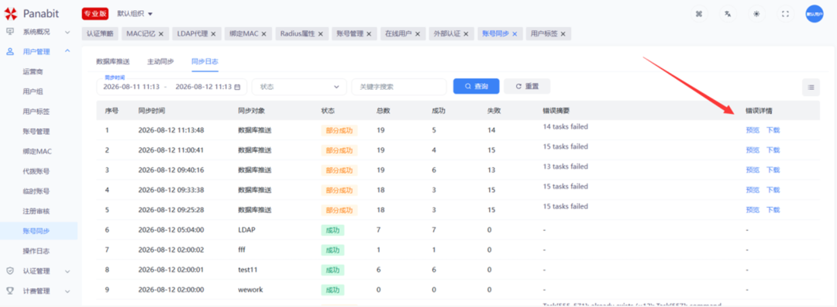Open 运营商 in the sidebar
Image resolution: width=837 pixels, height=307 pixels.
pyautogui.click(x=33, y=71)
